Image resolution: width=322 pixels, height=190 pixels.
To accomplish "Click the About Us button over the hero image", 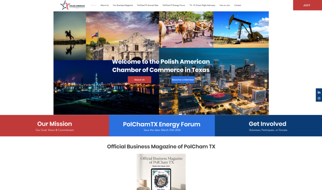I will (x=139, y=79).
